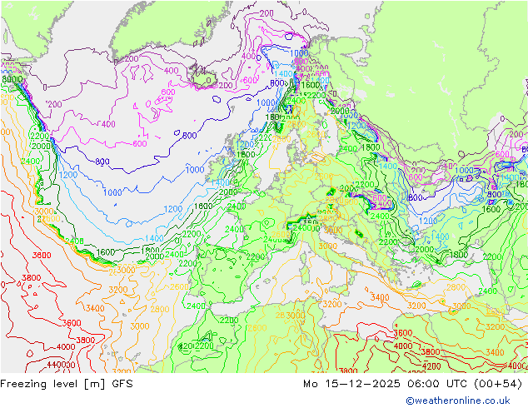The height and width of the screenshot is (408, 528).
Task: Click the overlapping red "440000" contour label
Action: tap(61, 365)
